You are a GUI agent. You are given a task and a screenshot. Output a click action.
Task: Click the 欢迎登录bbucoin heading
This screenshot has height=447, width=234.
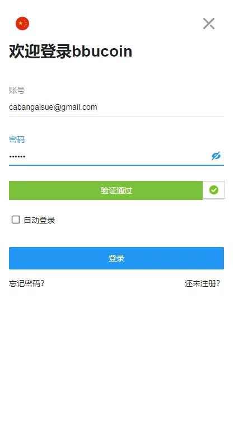[71, 52]
